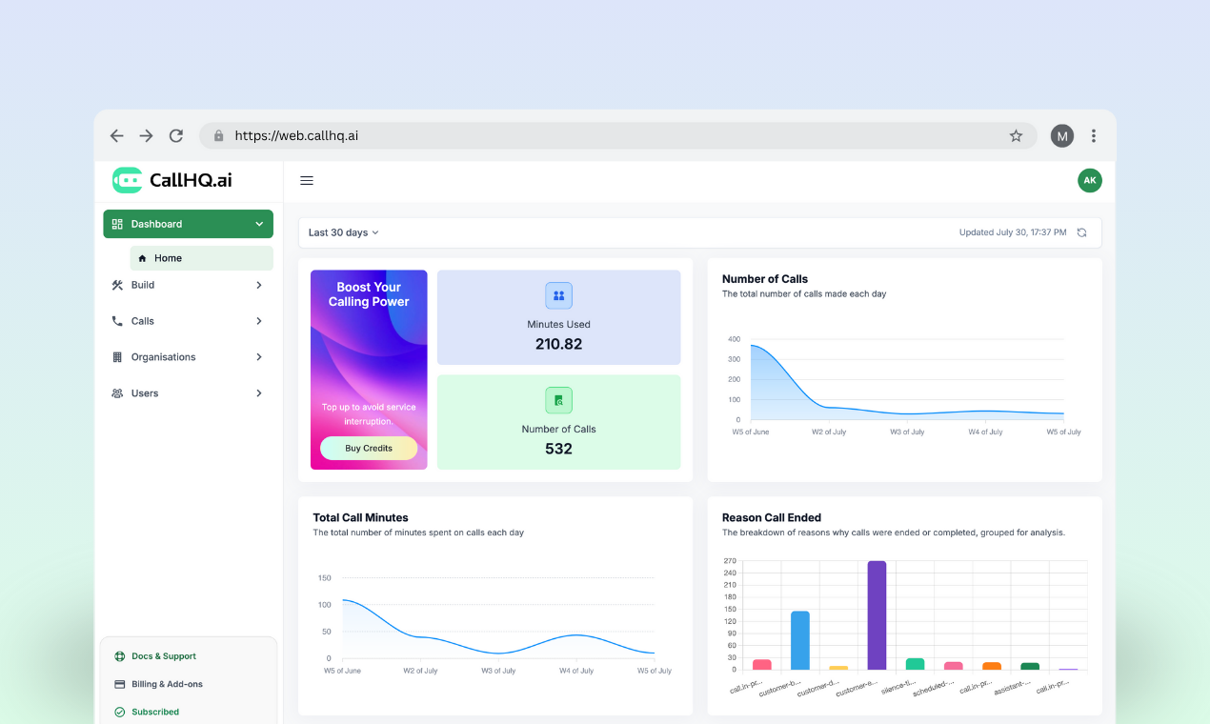This screenshot has width=1210, height=724.
Task: Click the hamburger menu icon
Action: (x=307, y=181)
